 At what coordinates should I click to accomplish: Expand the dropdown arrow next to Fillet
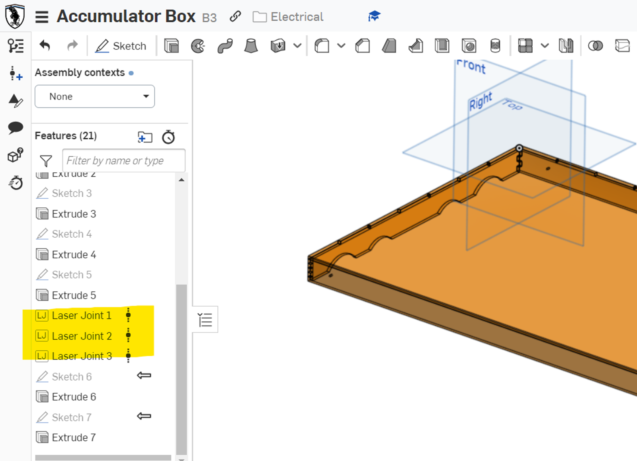(341, 46)
